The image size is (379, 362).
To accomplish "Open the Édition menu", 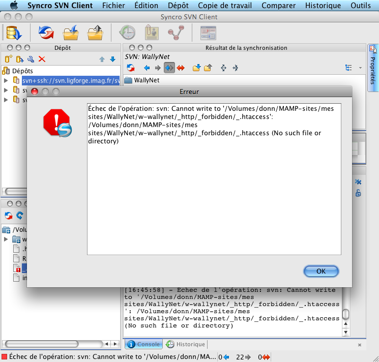I will click(x=146, y=5).
